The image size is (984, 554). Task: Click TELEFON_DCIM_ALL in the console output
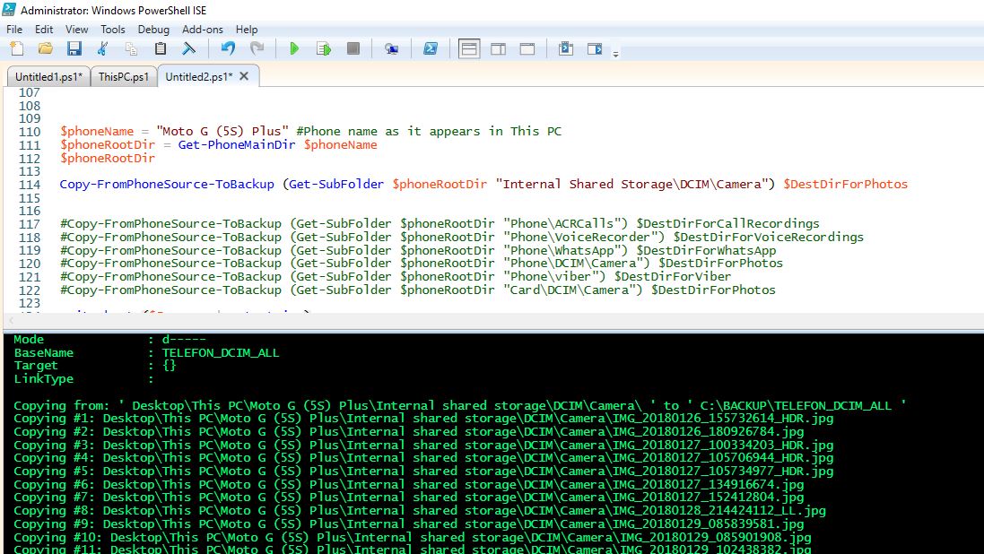(x=221, y=352)
